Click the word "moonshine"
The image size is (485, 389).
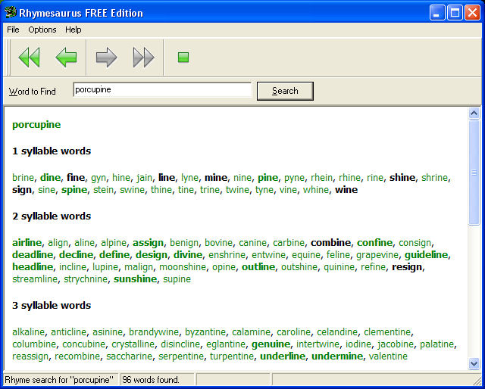tap(183, 267)
